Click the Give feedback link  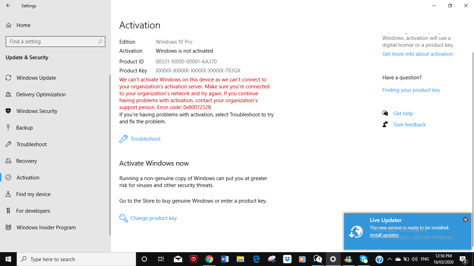(409, 125)
